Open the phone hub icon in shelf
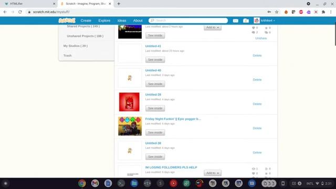The width and height of the screenshot is (336, 189). pos(283,183)
